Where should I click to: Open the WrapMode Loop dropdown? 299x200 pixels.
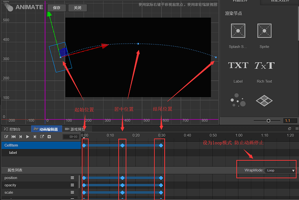(x=281, y=171)
